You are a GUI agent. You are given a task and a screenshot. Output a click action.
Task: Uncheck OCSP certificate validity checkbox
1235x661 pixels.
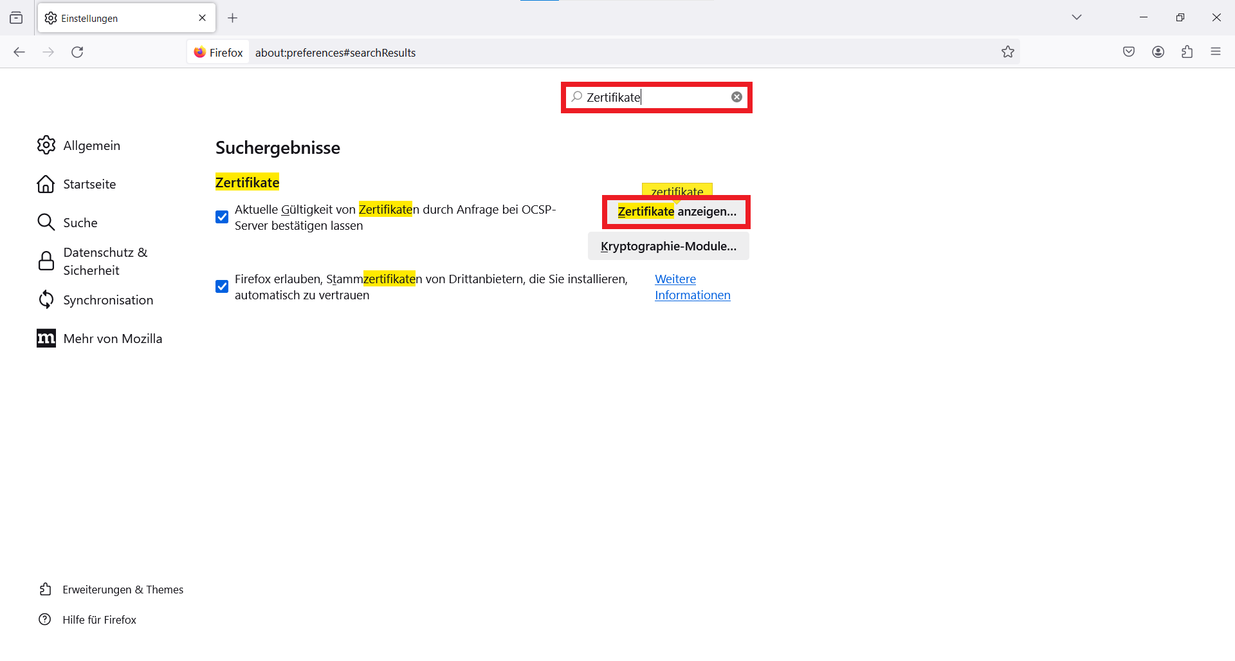[x=222, y=217]
